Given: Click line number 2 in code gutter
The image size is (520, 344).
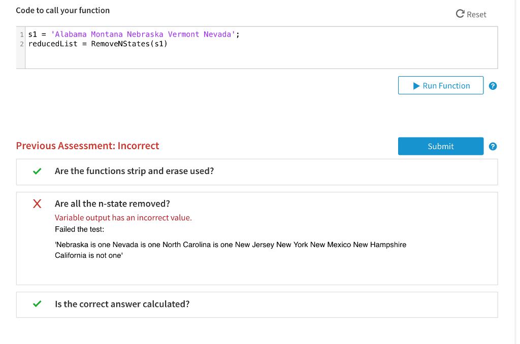Looking at the screenshot, I should [x=21, y=44].
